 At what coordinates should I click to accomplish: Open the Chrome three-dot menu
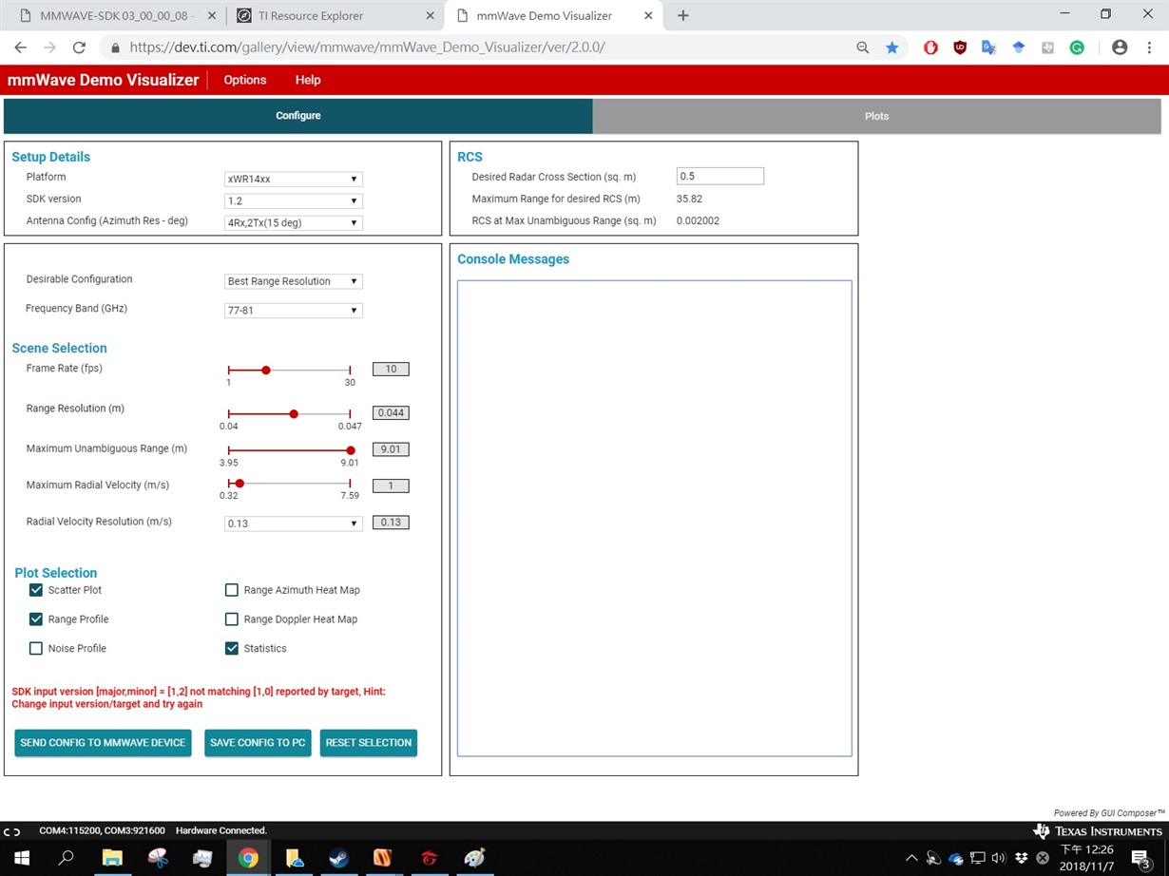point(1150,48)
